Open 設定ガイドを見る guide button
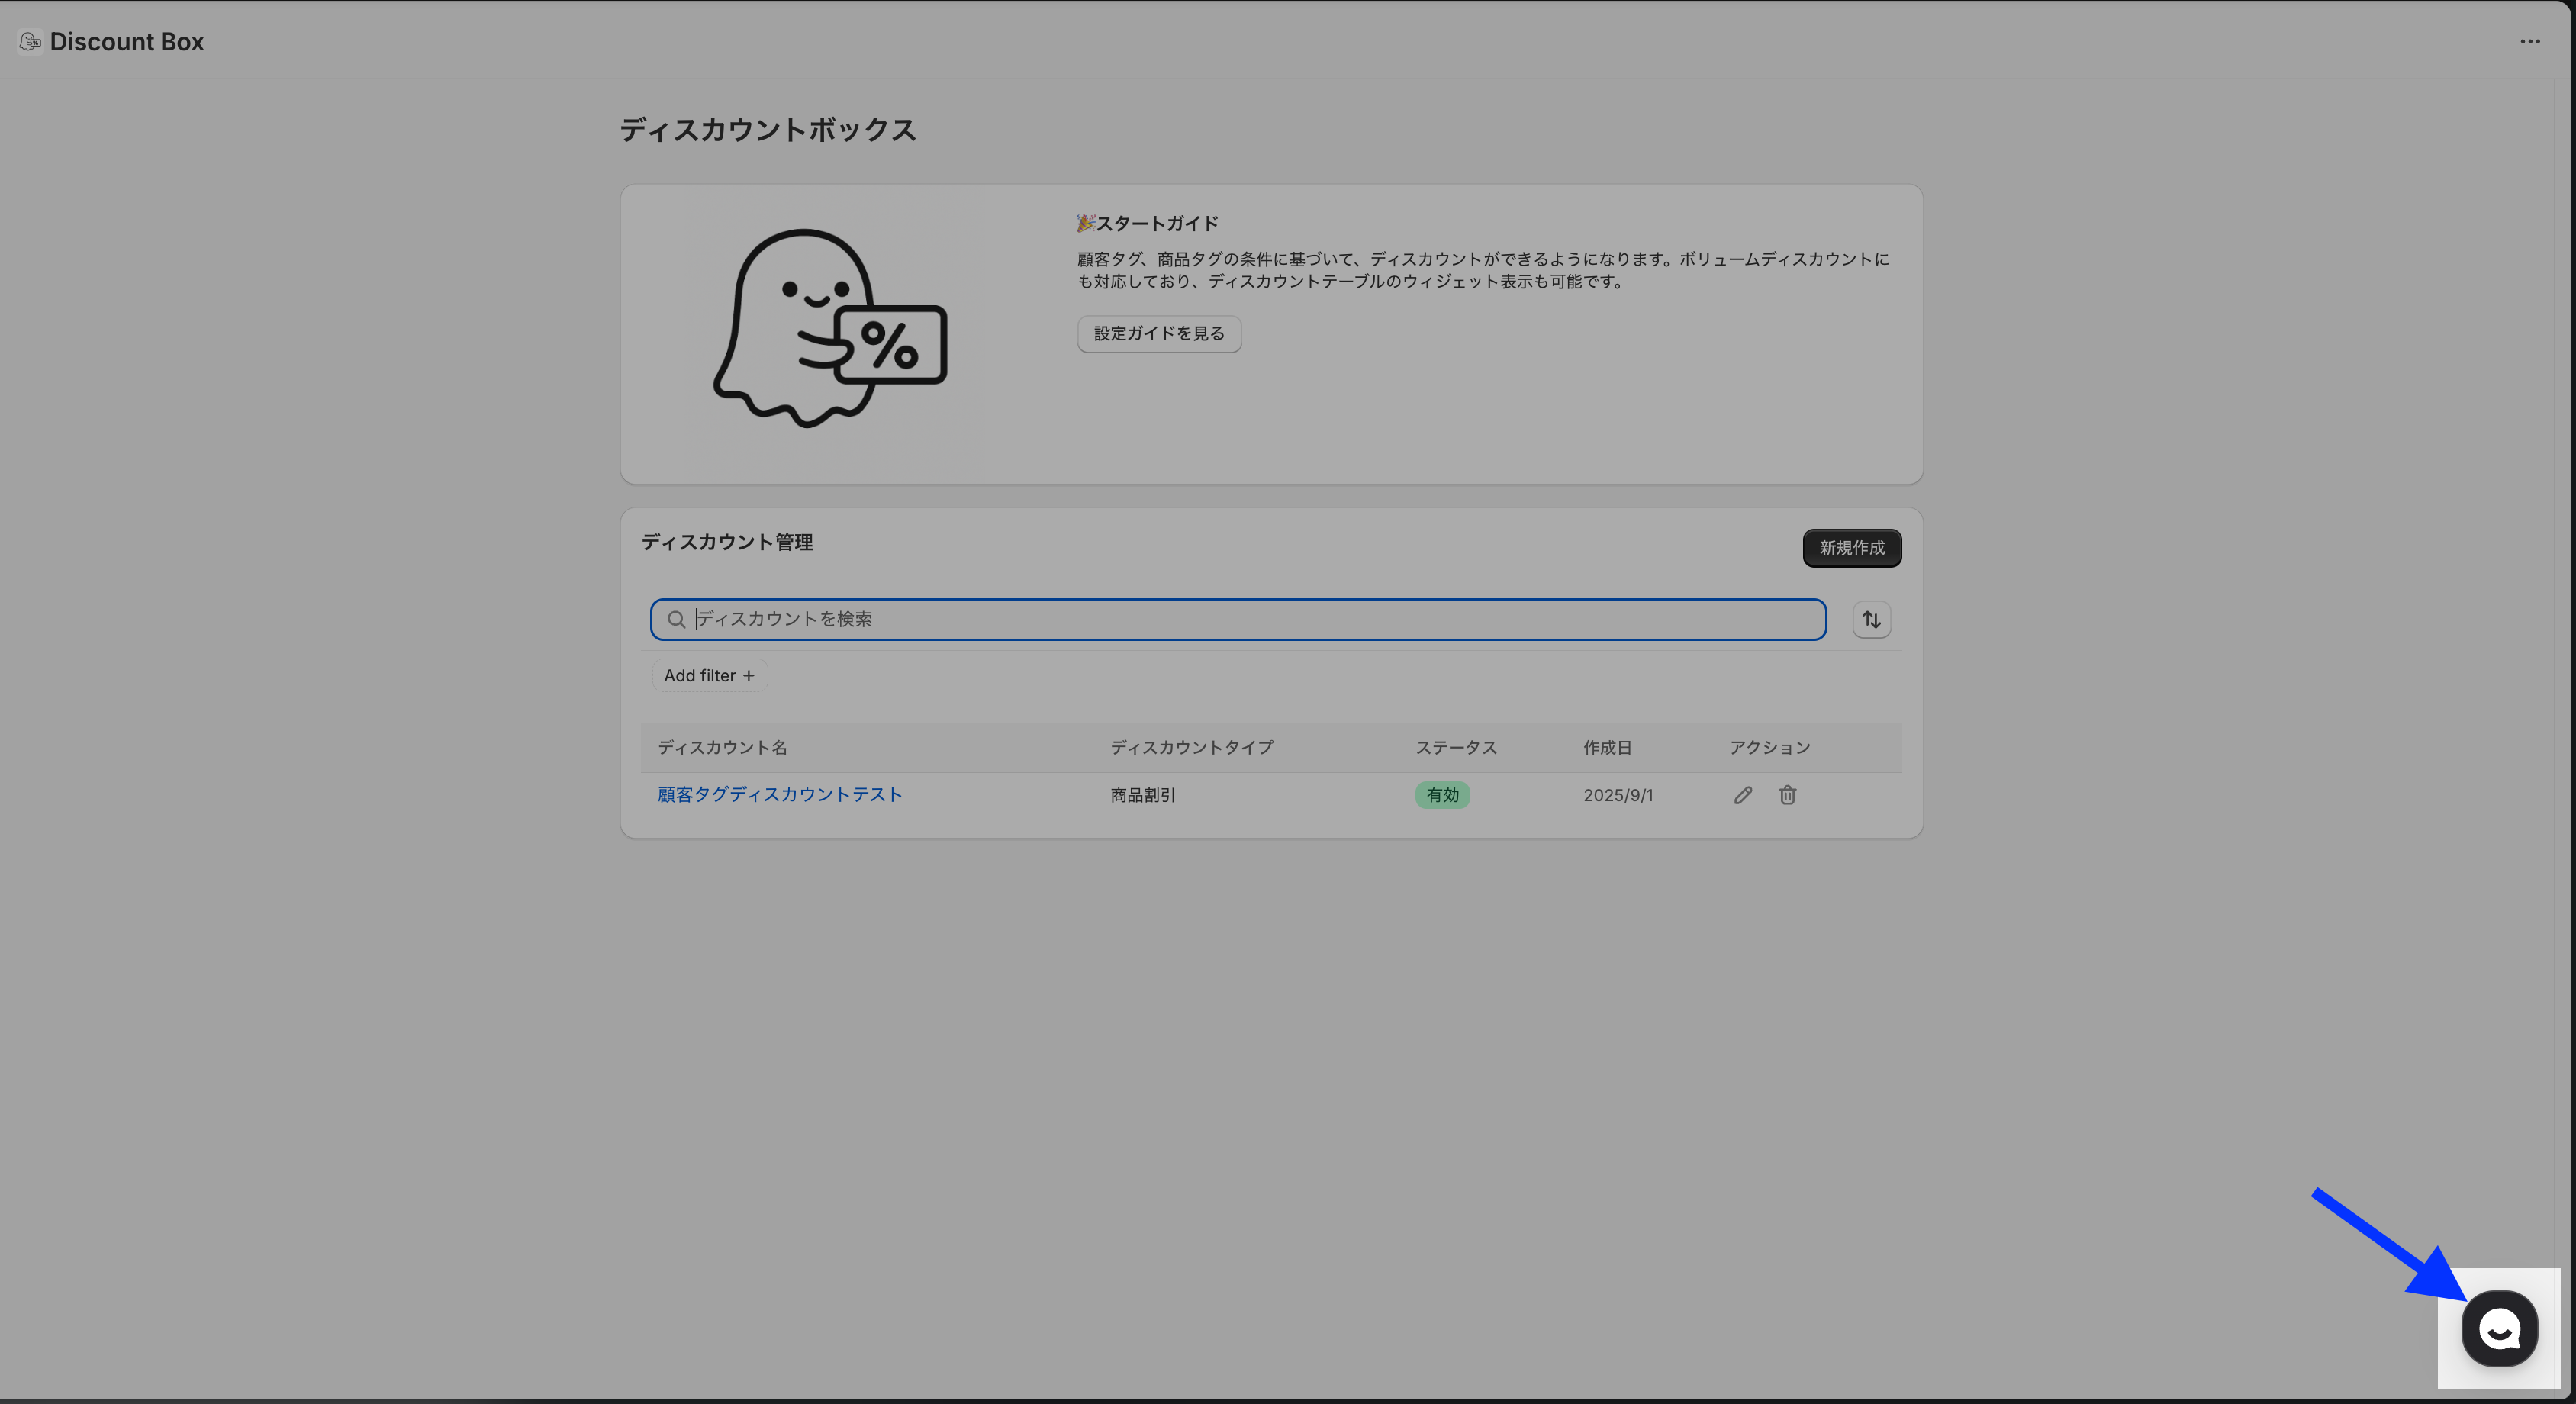Screen dimensions: 2576x1404 pos(1158,334)
